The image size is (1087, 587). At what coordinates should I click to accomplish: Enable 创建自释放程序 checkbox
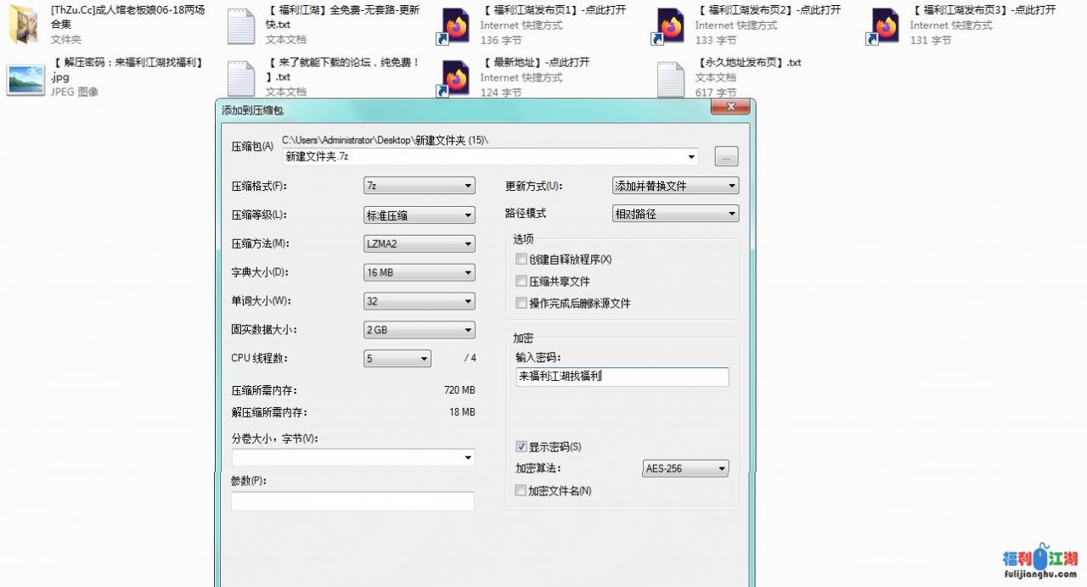(521, 260)
